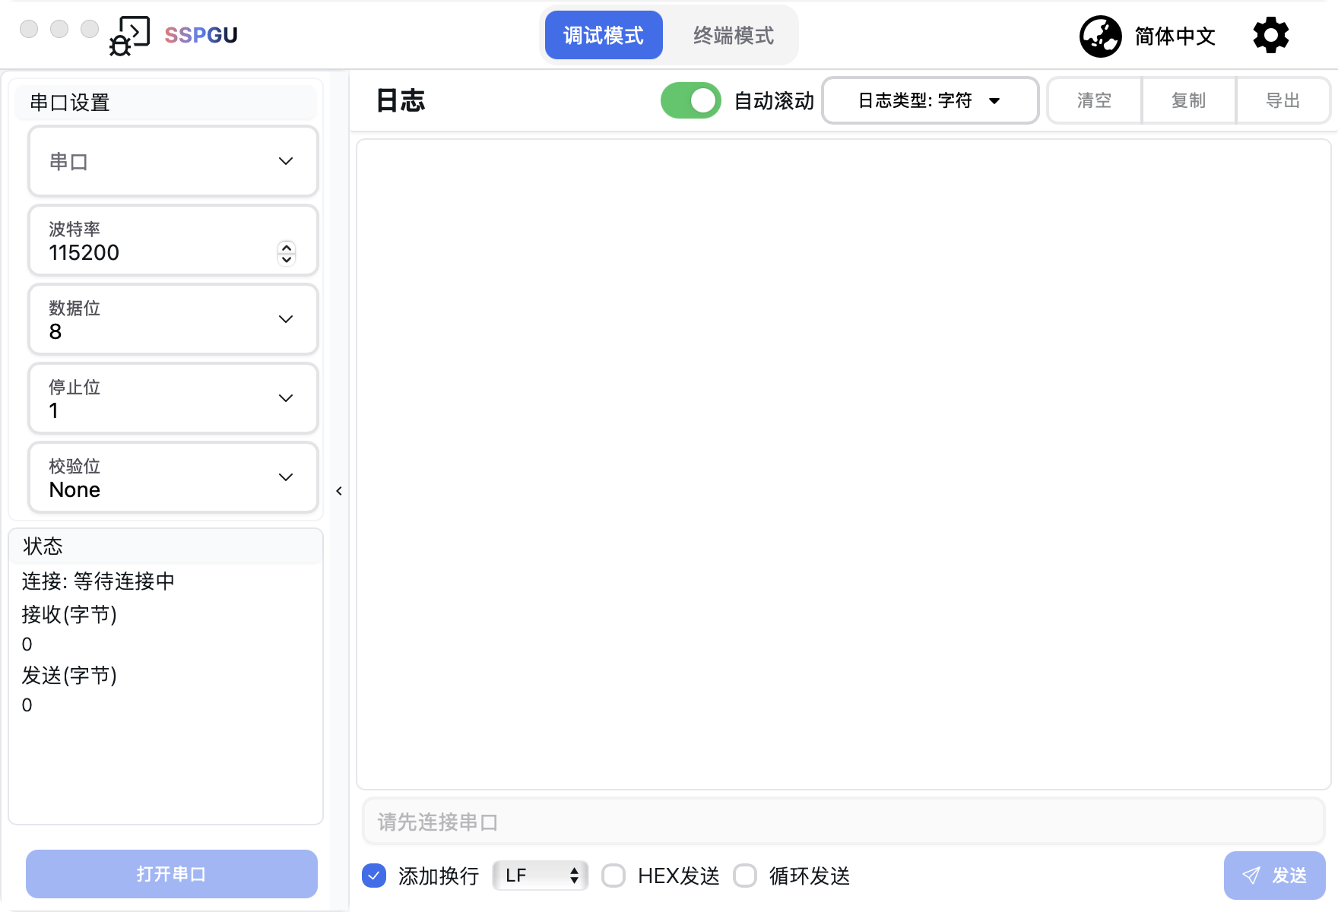Viewport: 1338px width, 912px height.
Task: Expand the parity None dropdown
Action: [173, 477]
